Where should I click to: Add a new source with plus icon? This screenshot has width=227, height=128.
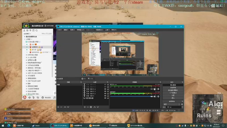(85, 107)
